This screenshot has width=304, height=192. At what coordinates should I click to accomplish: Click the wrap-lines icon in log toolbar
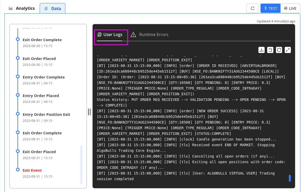[x=270, y=50]
